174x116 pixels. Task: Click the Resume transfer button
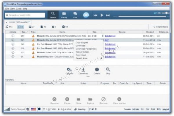click(x=55, y=101)
